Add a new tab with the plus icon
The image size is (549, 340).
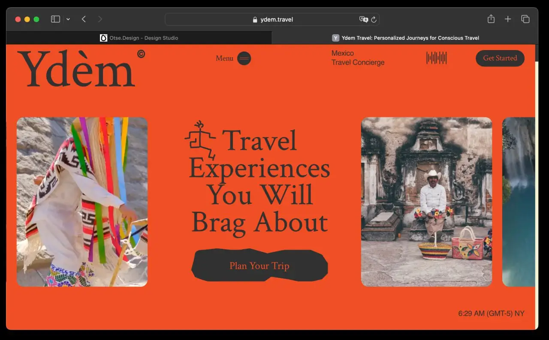pyautogui.click(x=508, y=19)
